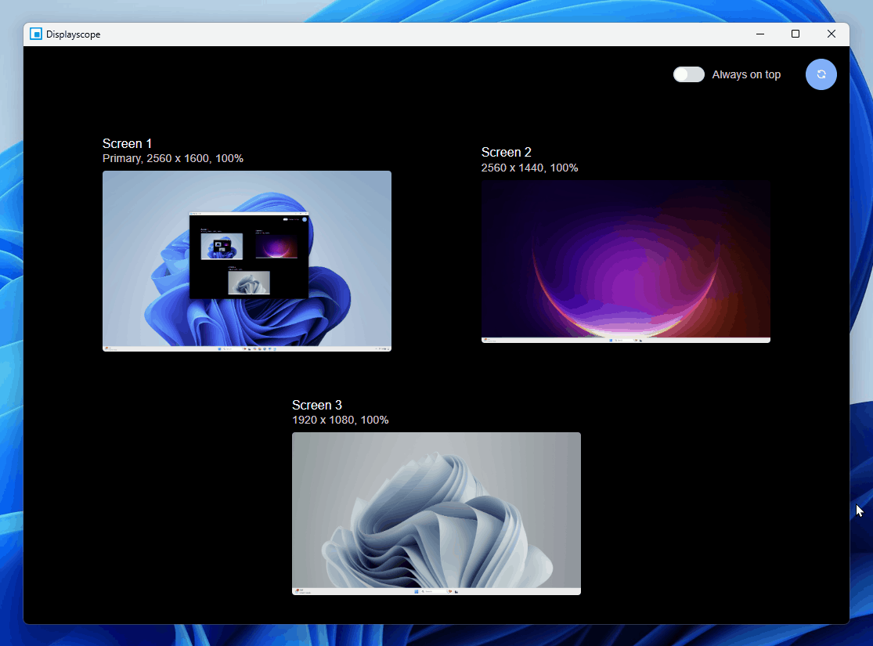
Task: Enable the Always on top switch
Action: [689, 74]
